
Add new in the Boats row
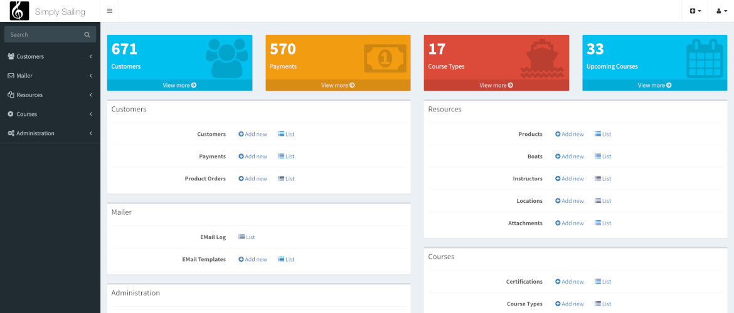pos(570,156)
